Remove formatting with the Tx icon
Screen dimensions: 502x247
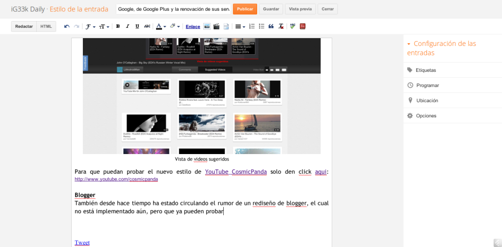pos(281,26)
